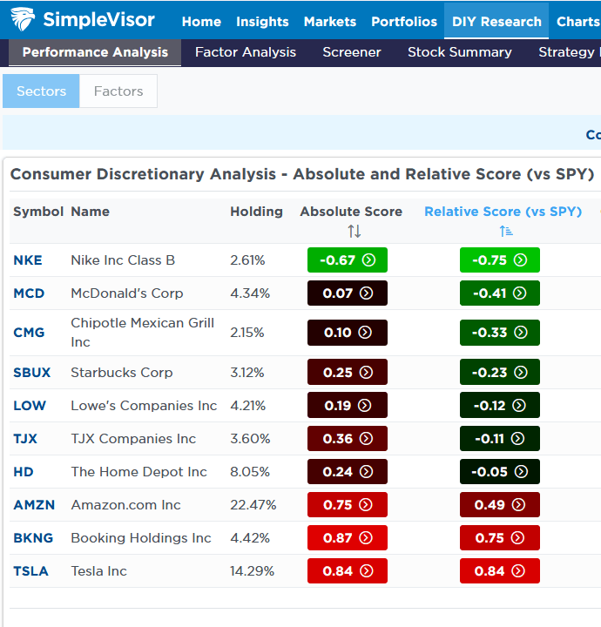601x627 pixels.
Task: Open arrow icon in MCD absolute score 0.07
Action: (x=366, y=293)
